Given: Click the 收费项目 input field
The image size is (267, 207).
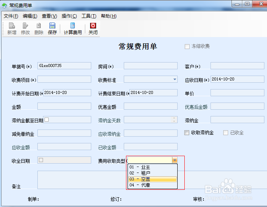Looking at the screenshot, I should click(x=64, y=79).
